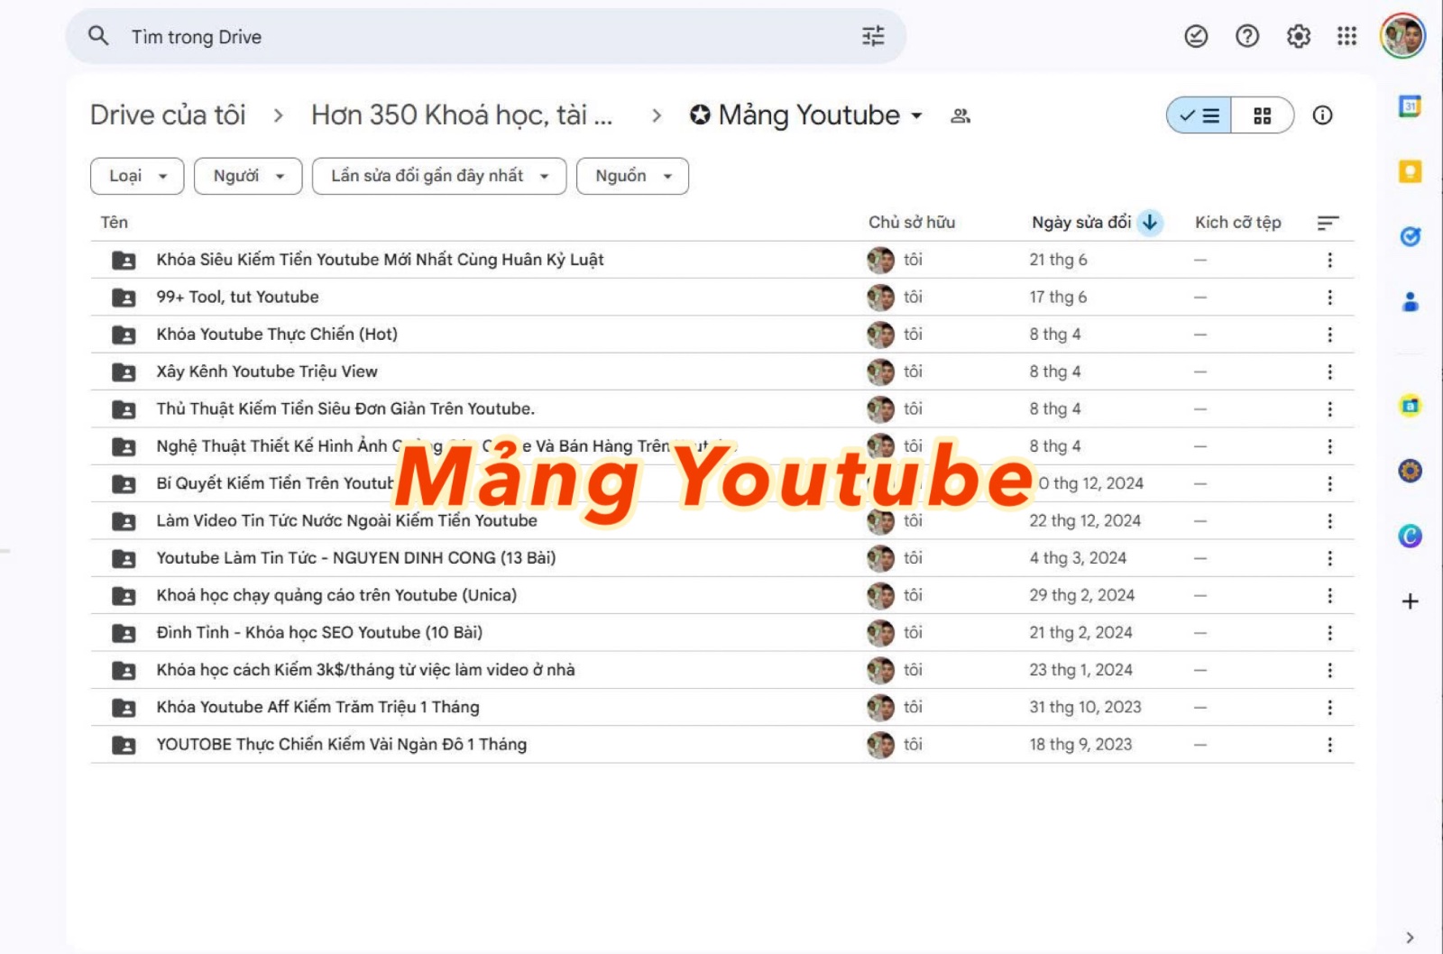Viewport: 1443px width, 954px height.
Task: Switch to grid layout view
Action: pyautogui.click(x=1262, y=115)
